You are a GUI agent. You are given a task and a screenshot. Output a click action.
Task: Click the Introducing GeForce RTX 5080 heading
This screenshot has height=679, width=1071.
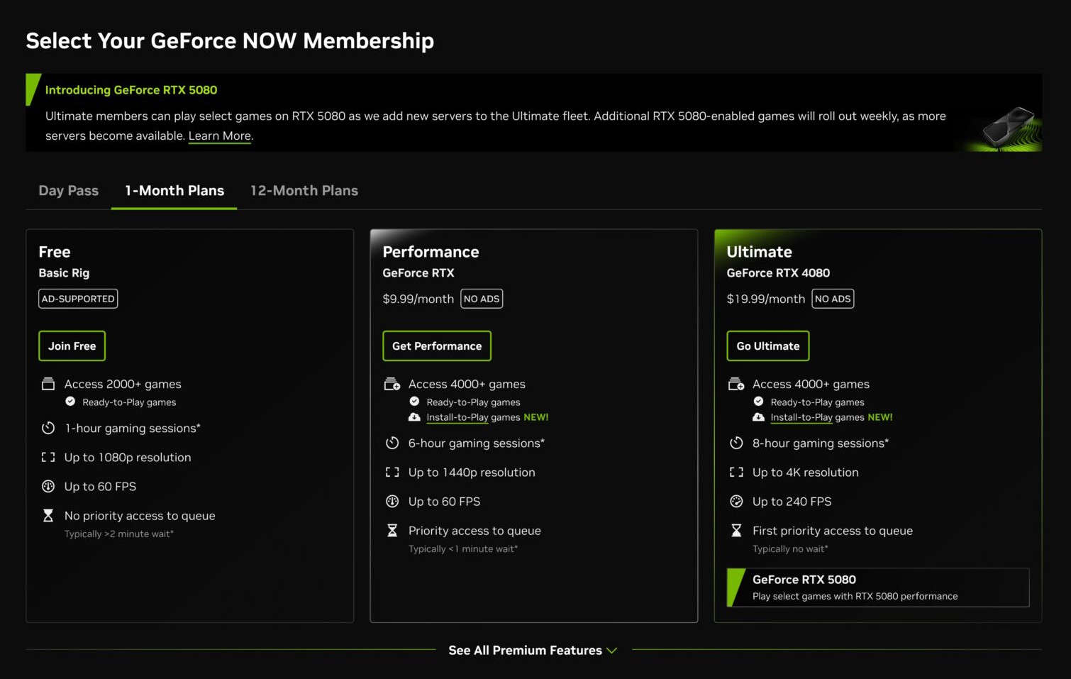point(131,90)
